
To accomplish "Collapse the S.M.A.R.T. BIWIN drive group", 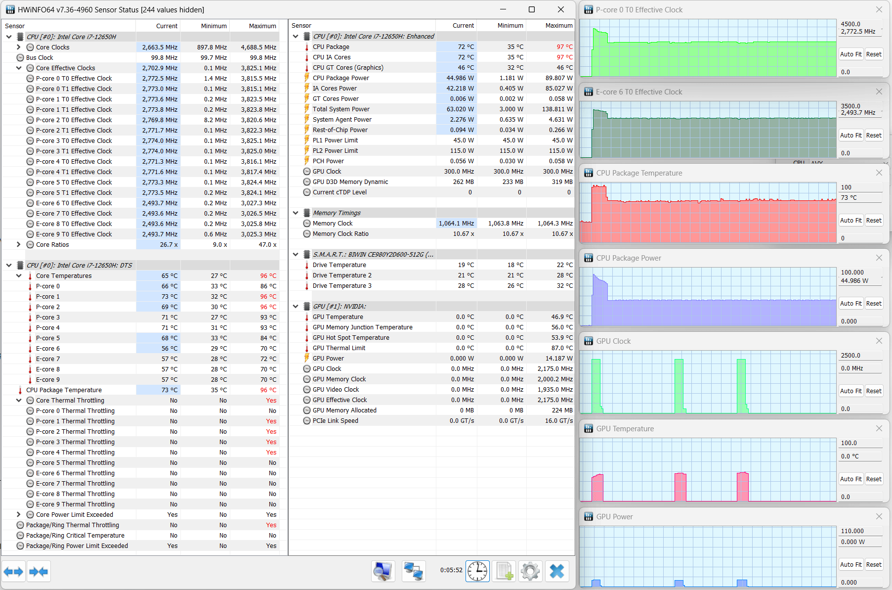I will tap(296, 255).
